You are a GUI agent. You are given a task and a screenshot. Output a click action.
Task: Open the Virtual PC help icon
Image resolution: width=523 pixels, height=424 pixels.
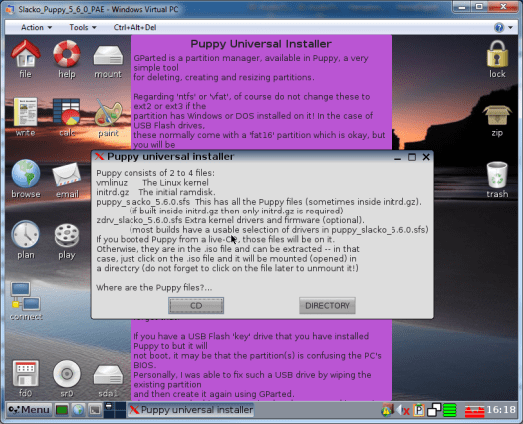(499, 27)
